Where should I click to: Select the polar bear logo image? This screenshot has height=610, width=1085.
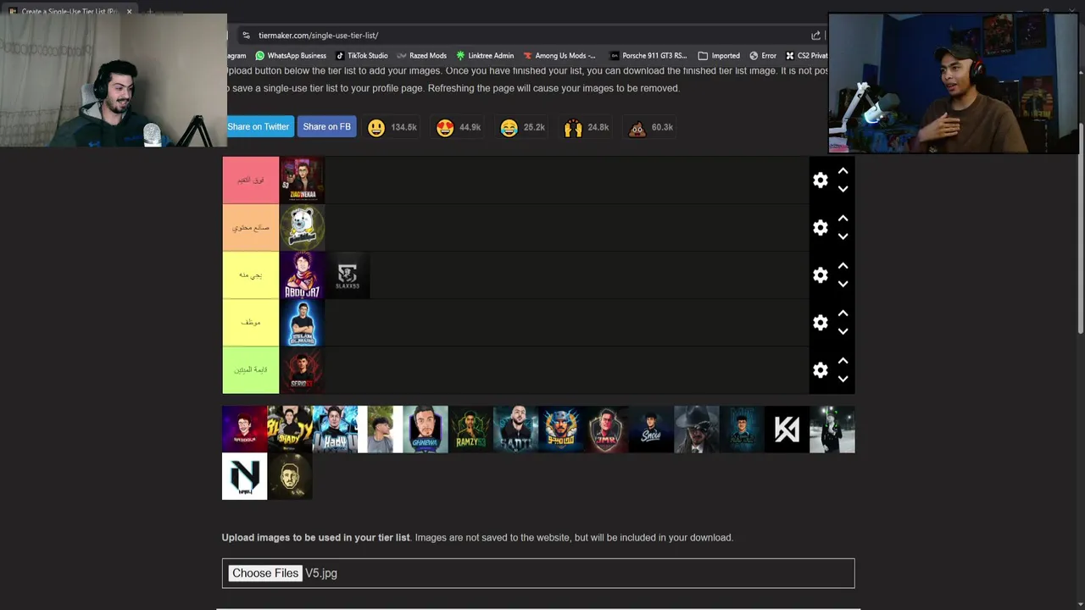pos(302,227)
